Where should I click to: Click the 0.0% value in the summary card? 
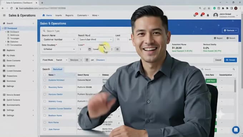tap(206, 48)
